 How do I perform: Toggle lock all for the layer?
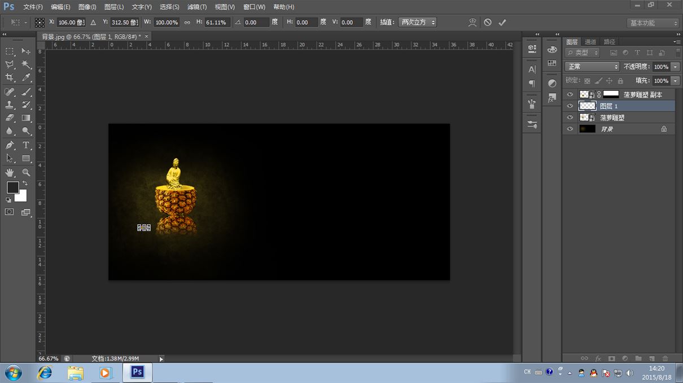[620, 81]
